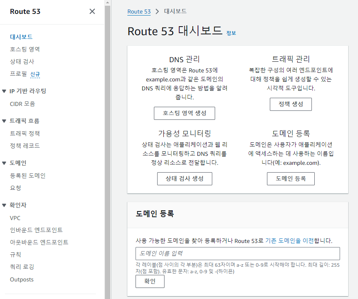Collapse the 확인자 section
This screenshot has height=299, width=358.
coord(4,205)
